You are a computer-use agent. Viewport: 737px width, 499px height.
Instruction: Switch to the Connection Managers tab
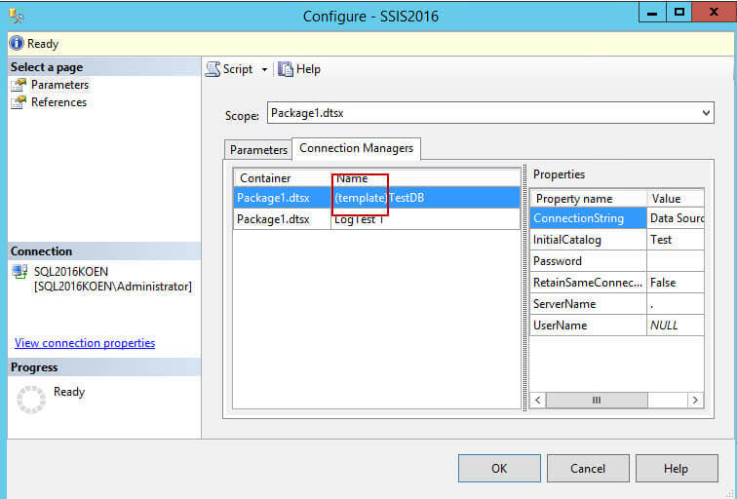(x=356, y=148)
